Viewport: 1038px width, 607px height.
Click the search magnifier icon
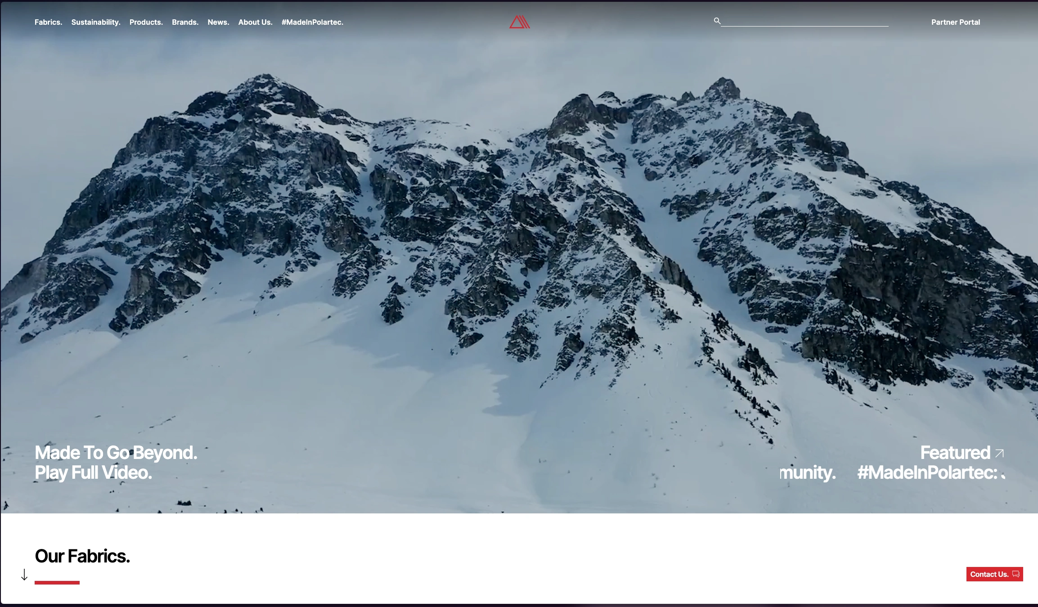pos(717,21)
